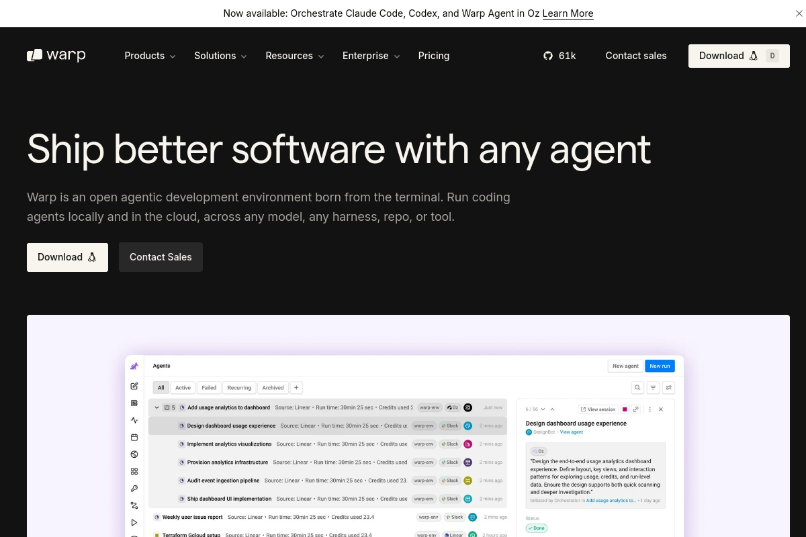Go to previous item with up chevron in detail panel
The image size is (806, 537).
(x=552, y=409)
